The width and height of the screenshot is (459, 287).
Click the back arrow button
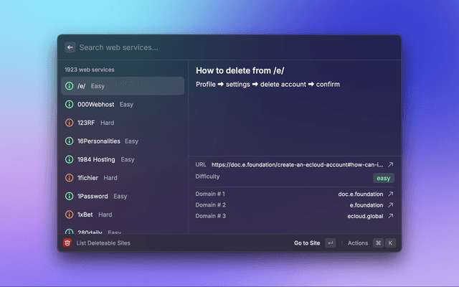[70, 47]
